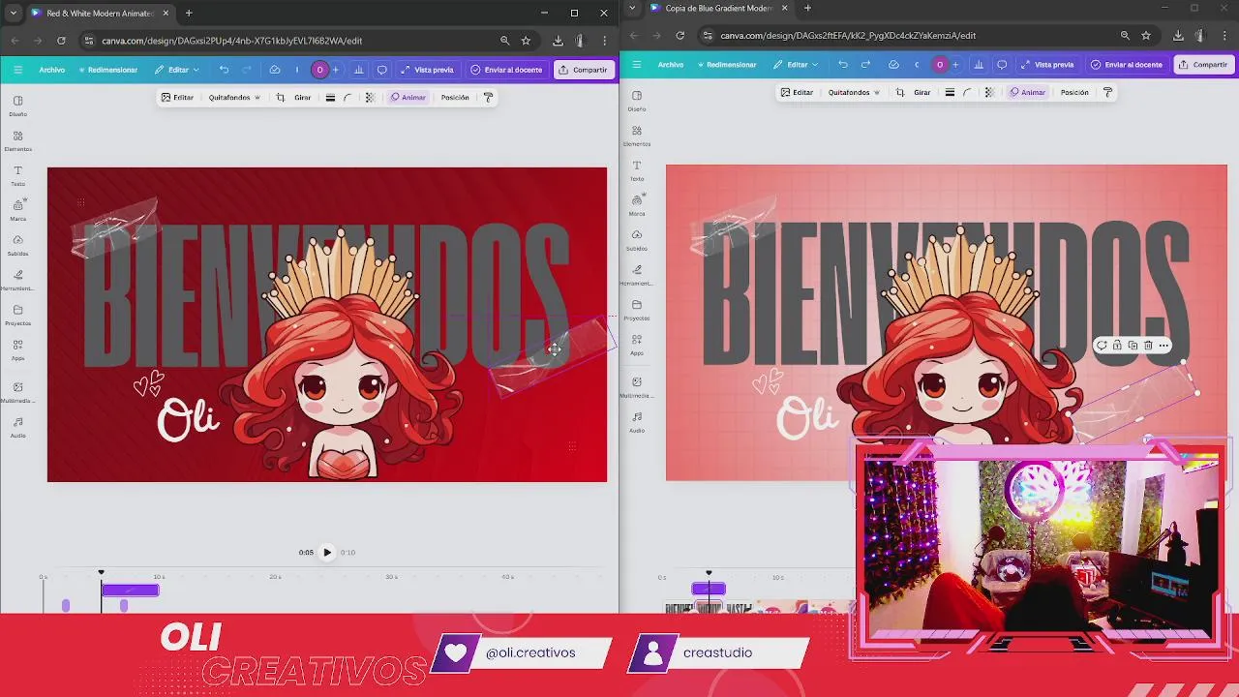
Task: Open Archivo menu in left Canva window
Action: (x=52, y=70)
